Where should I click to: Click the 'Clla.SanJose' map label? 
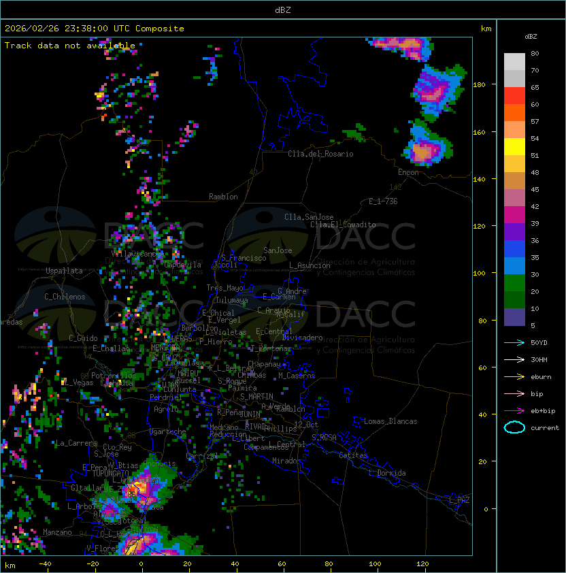[309, 217]
